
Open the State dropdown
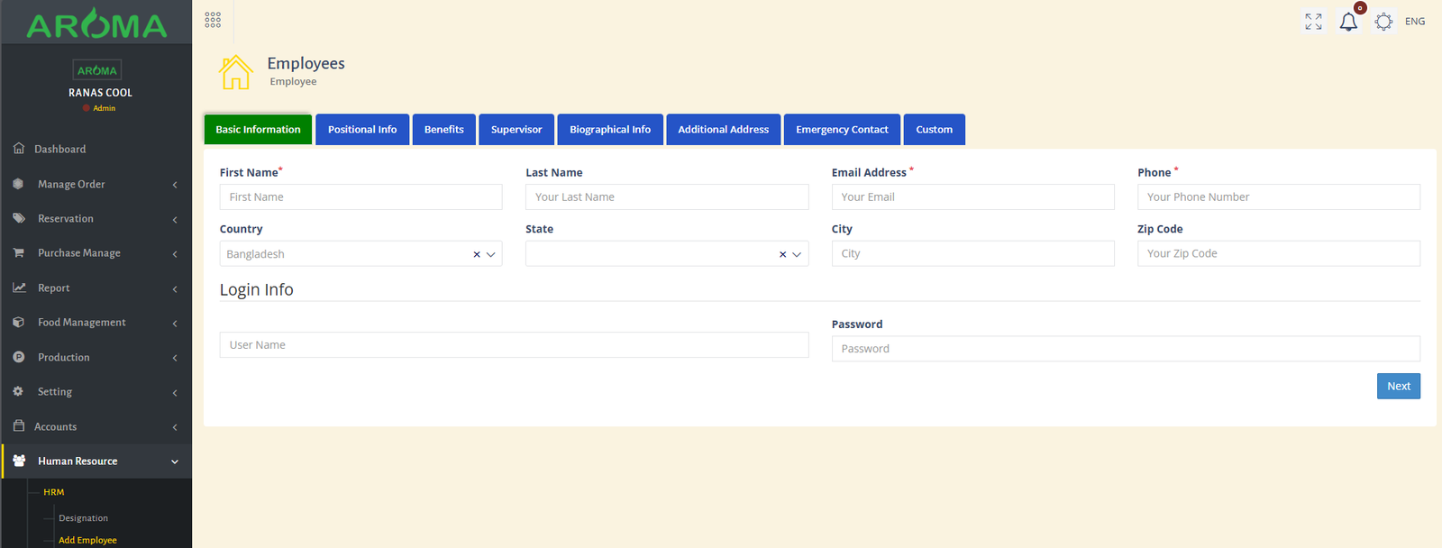click(x=797, y=254)
